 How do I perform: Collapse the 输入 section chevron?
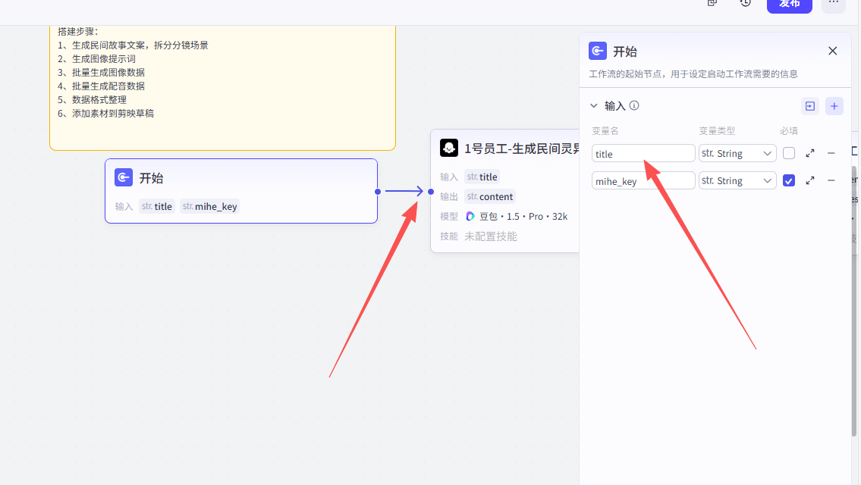(594, 106)
